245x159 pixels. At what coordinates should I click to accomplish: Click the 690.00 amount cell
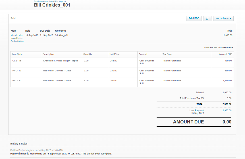pyautogui.click(x=223, y=72)
